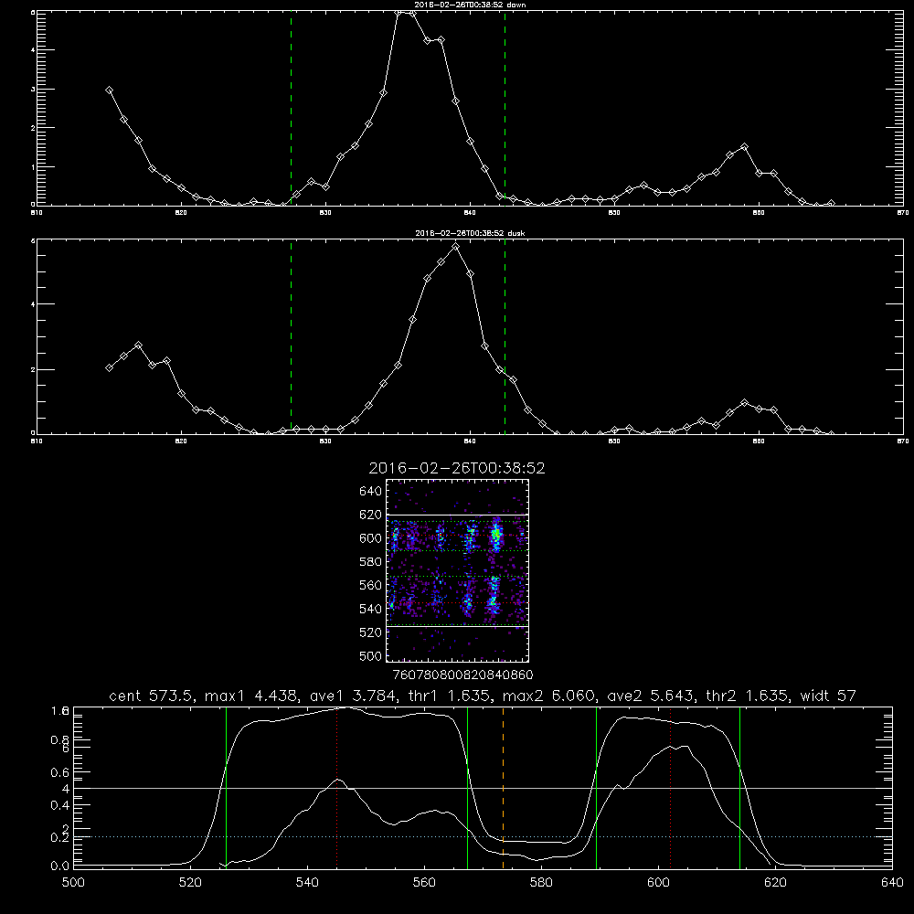Click the brightest green emission blob in spectral image
The height and width of the screenshot is (914, 914).
click(496, 534)
